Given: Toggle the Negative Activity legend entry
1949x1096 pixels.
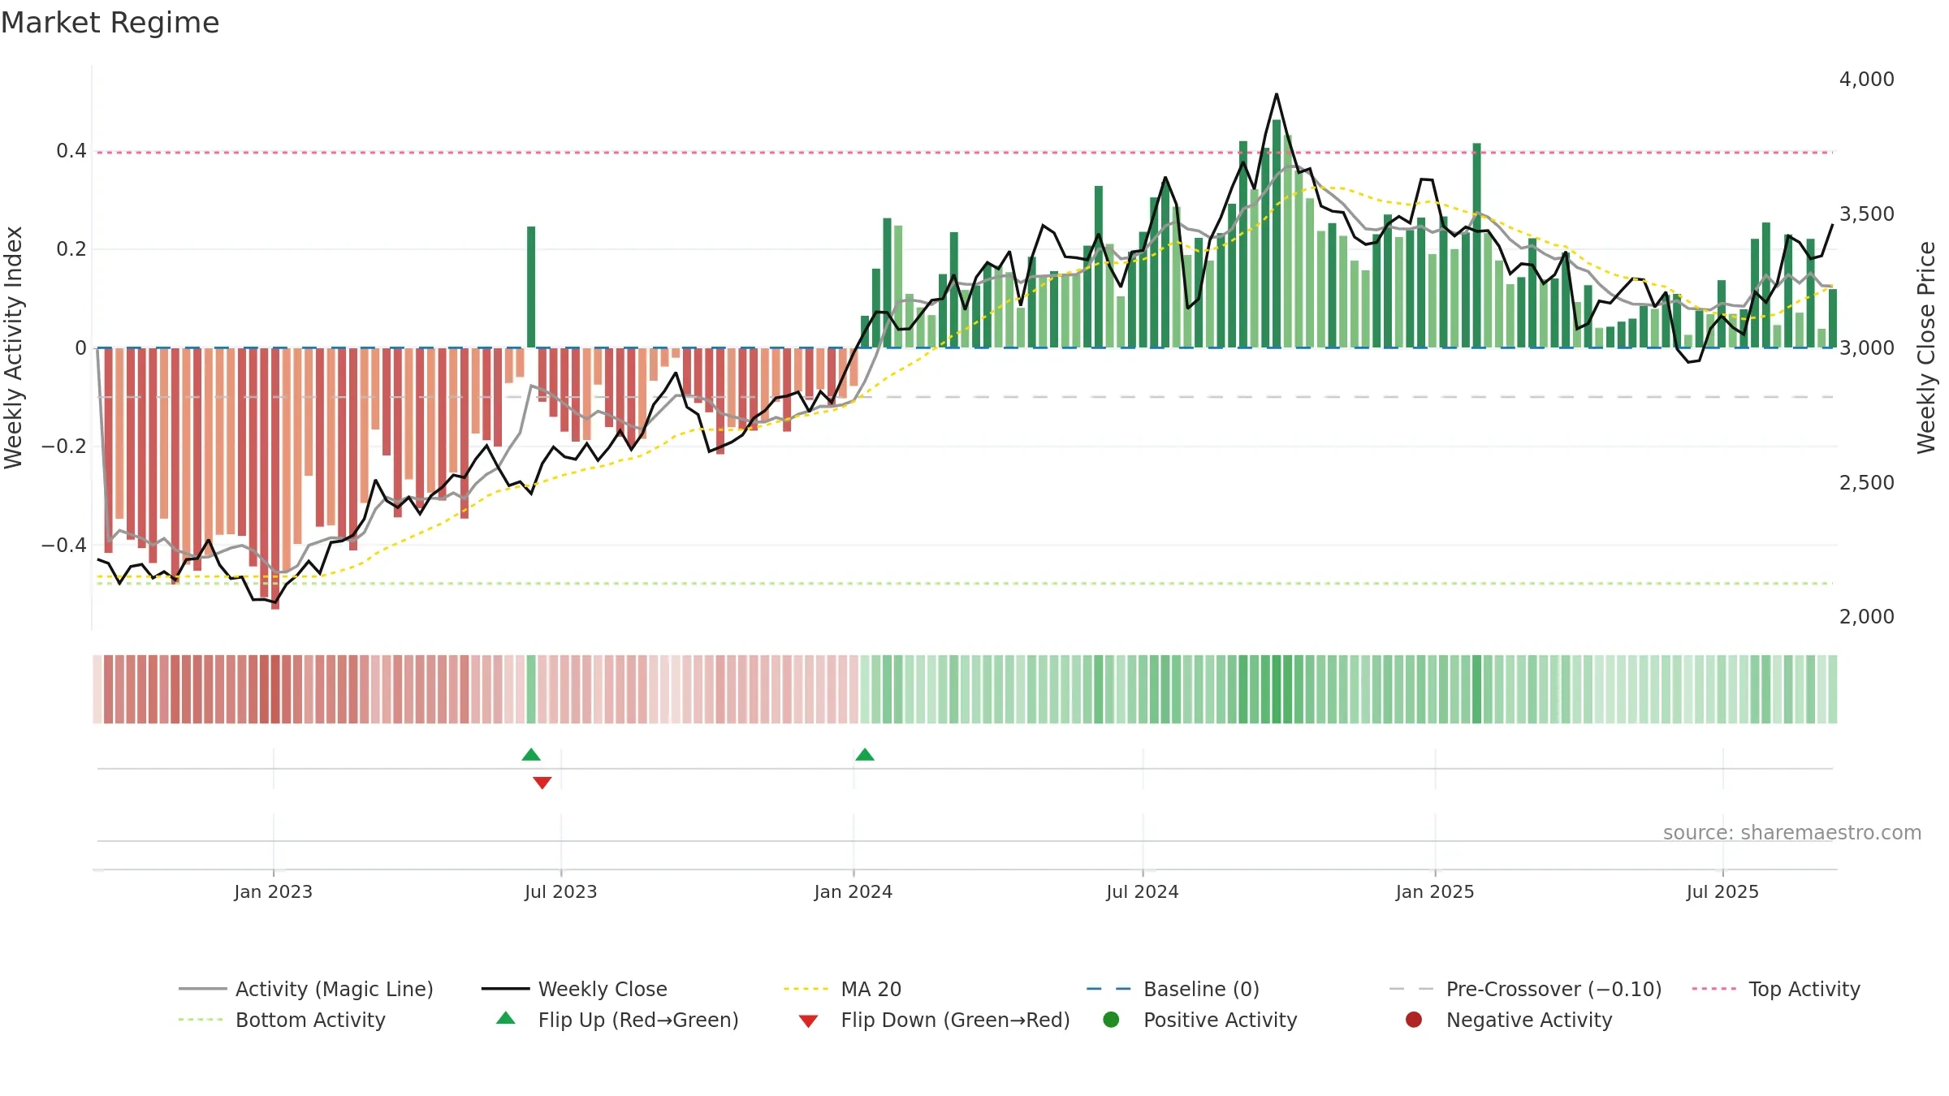Looking at the screenshot, I should (1509, 1020).
